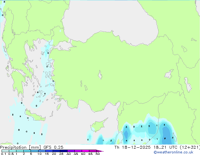Click the 1–2 mm legend color swatch
The width and height of the screenshot is (200, 155).
[20, 151]
